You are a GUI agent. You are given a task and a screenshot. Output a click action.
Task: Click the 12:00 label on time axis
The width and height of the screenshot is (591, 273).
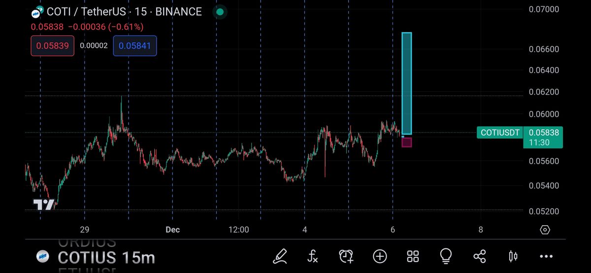(238, 230)
